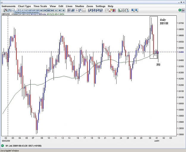The width and height of the screenshot is (186, 152).
Task: Switch to 6H time scale
Action: (52, 10)
